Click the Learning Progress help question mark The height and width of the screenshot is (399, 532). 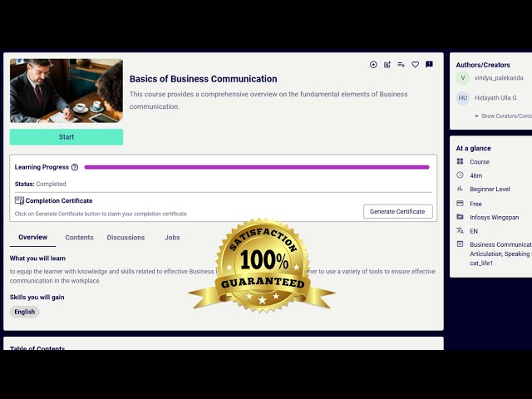75,167
